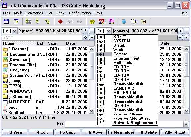
Task: Expand the left panel [-c-] drive dropdown
Action: [15, 31]
